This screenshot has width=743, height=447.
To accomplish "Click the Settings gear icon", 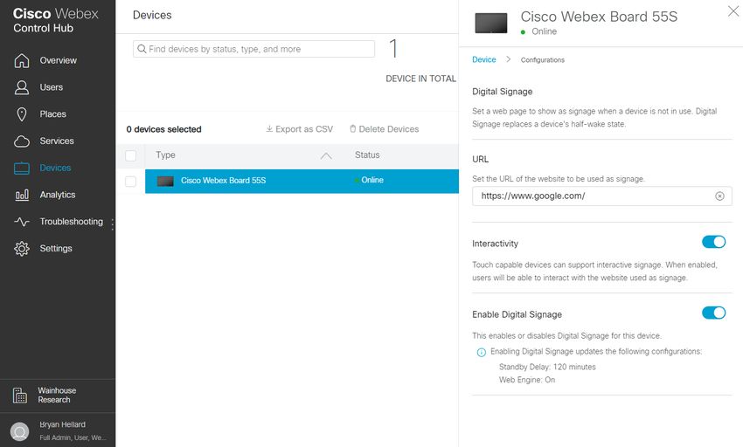I will coord(22,249).
